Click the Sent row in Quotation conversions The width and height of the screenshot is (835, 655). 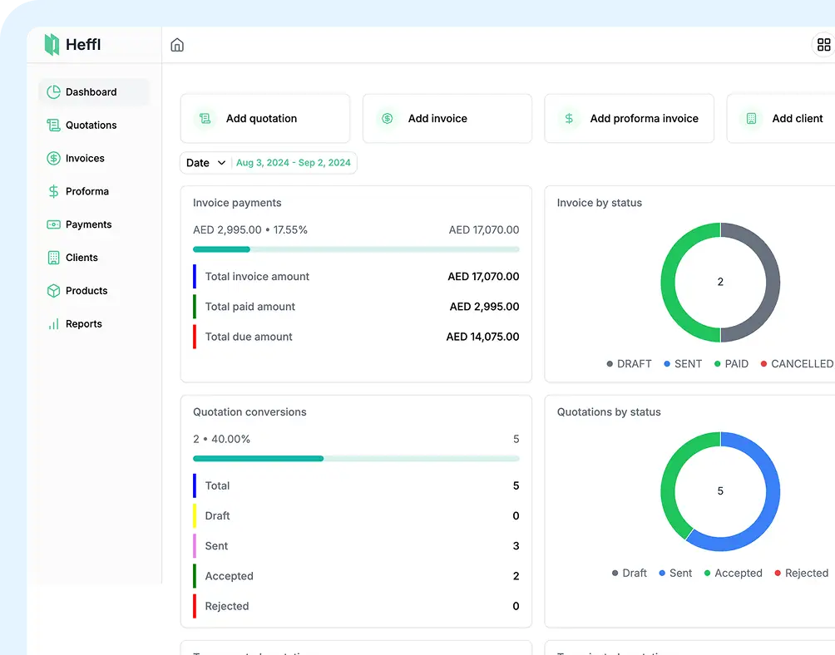pos(356,546)
